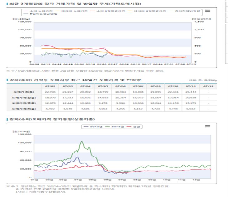This screenshot has height=197, width=228.
Task: Click the 01월 label on long-term chart axis
Action: point(34,180)
